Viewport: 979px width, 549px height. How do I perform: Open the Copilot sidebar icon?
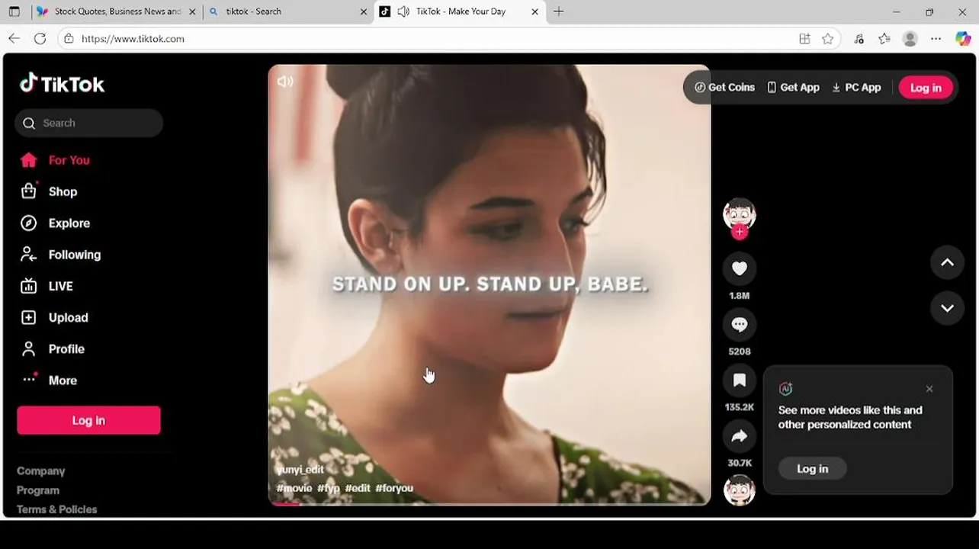pos(963,39)
